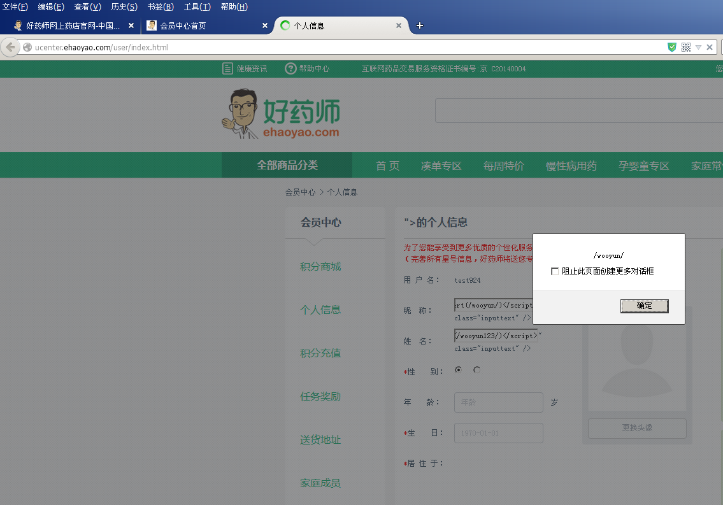This screenshot has width=723, height=505.
Task: Click 确定 button in alert dialog
Action: [x=644, y=306]
